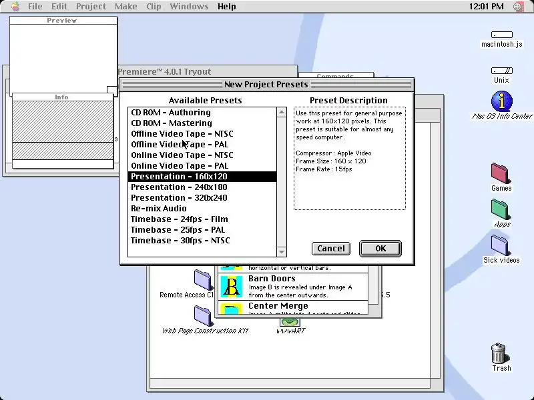Image resolution: width=534 pixels, height=400 pixels.
Task: Select Timebase - 30fps - NTSC preset
Action: click(x=202, y=241)
